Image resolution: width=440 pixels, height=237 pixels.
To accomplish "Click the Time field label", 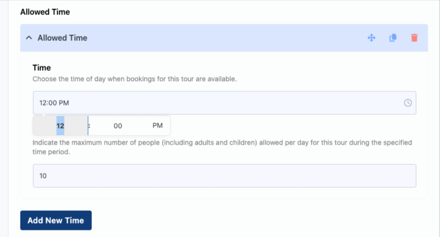I will pos(42,67).
